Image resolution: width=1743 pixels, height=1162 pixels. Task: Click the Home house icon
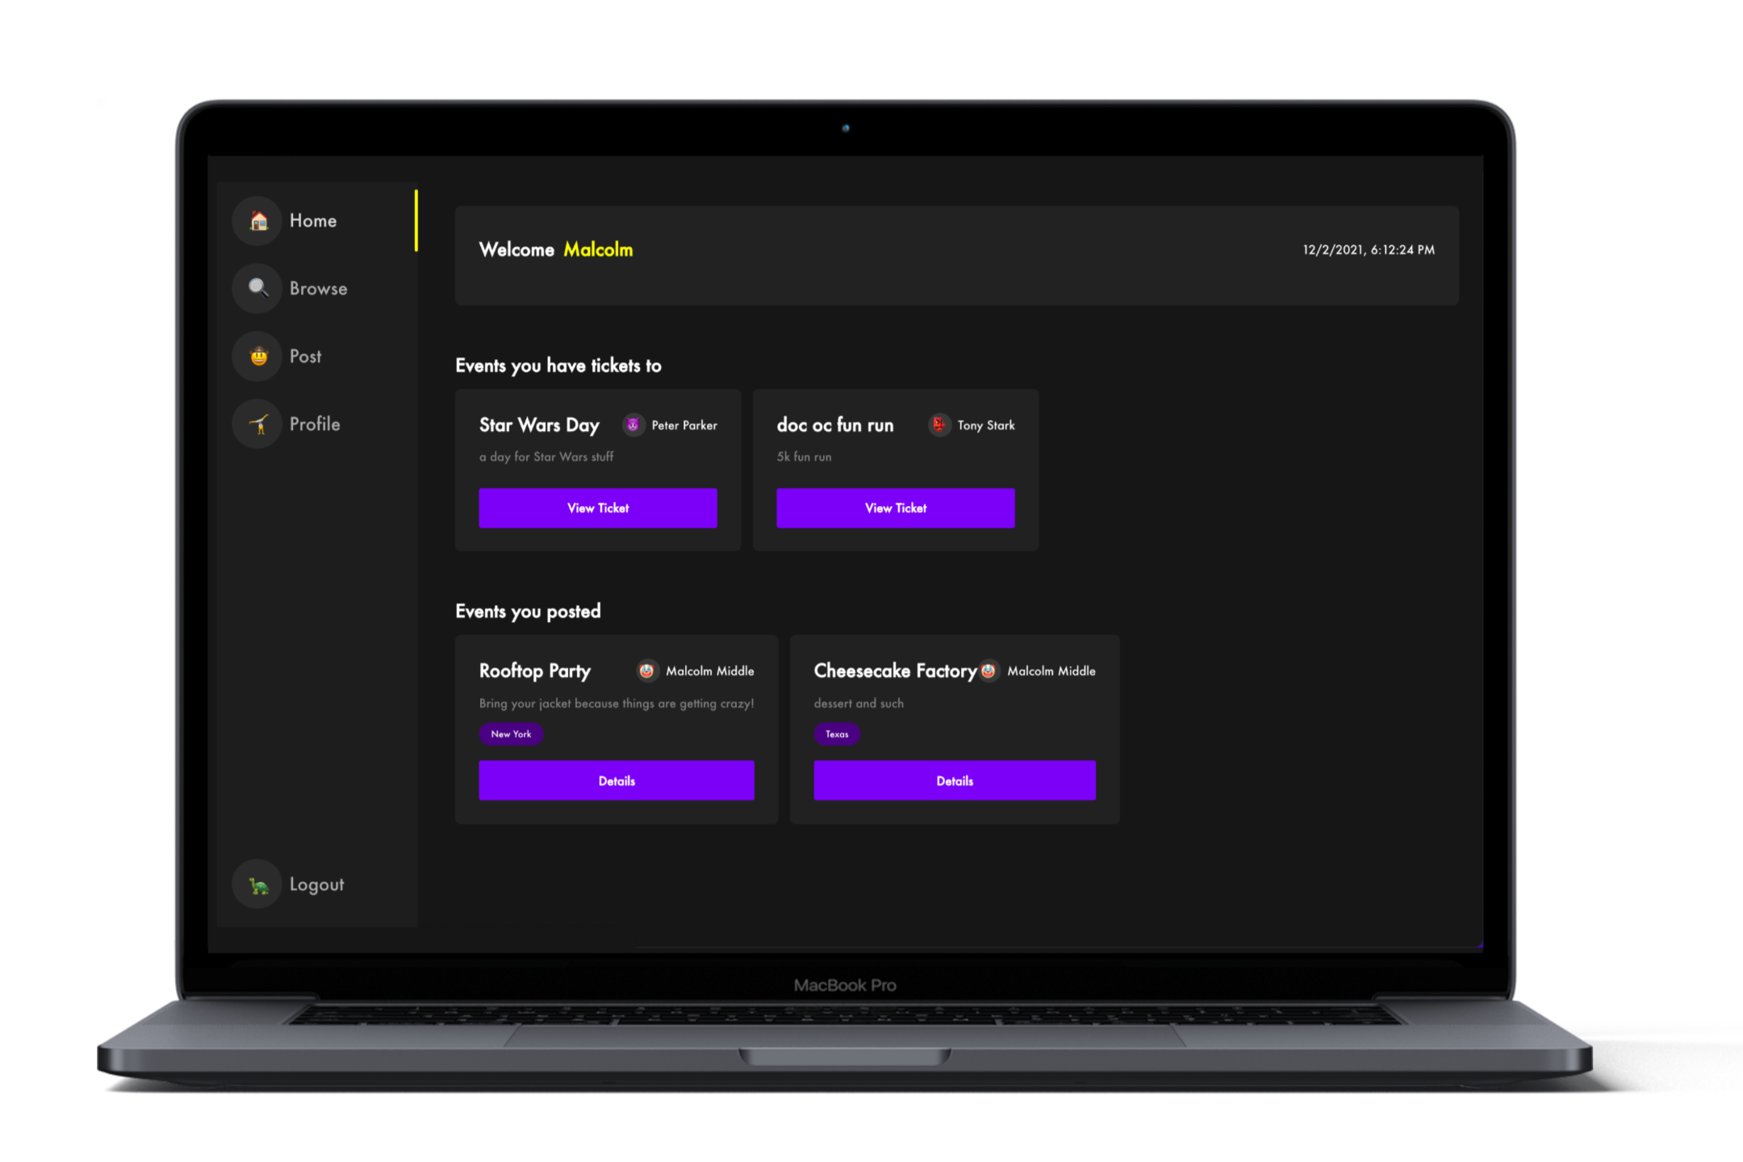(x=258, y=220)
